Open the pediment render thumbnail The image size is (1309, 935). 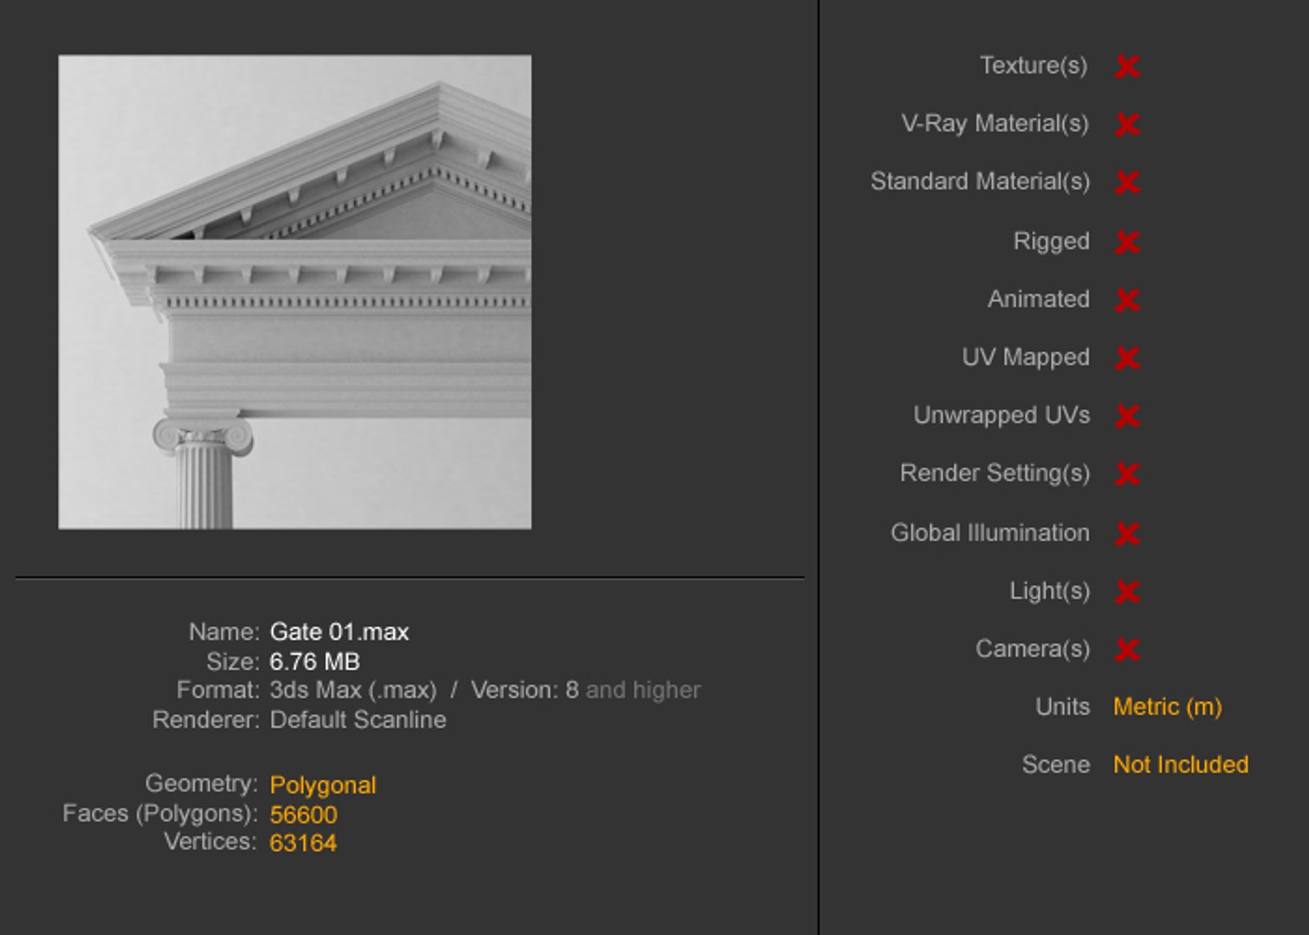295,292
